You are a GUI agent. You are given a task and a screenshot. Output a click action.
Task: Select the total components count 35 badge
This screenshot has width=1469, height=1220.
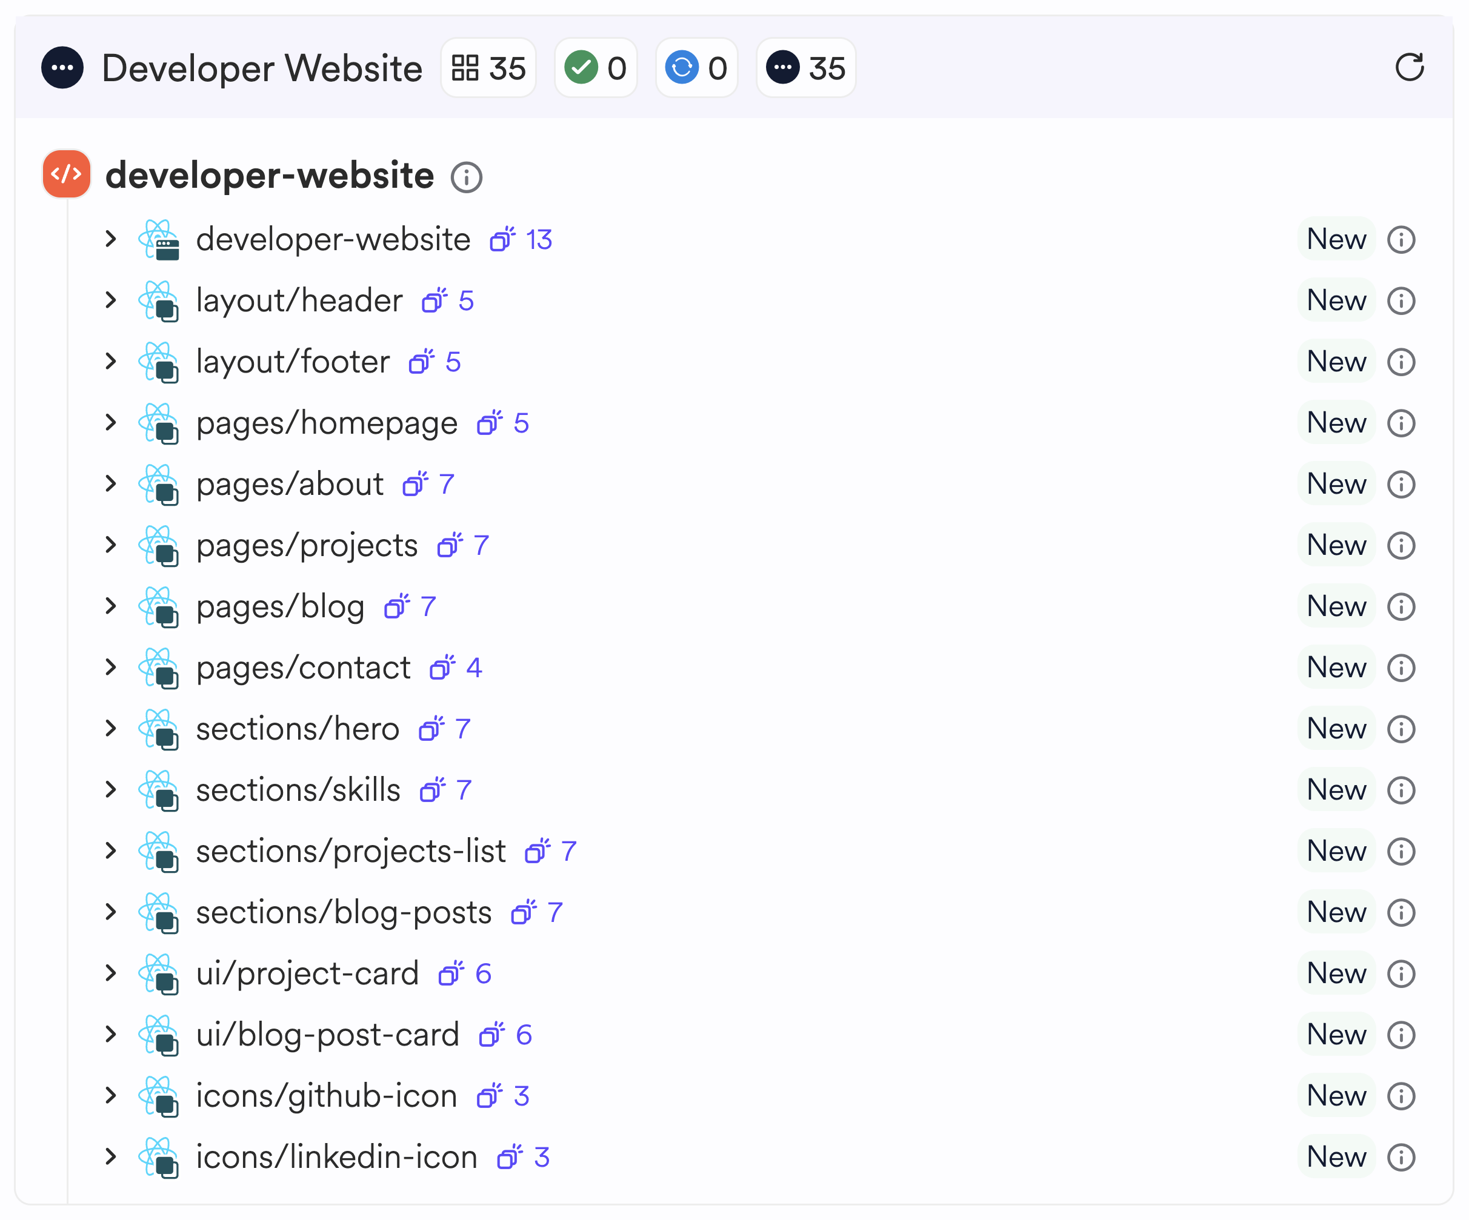[x=488, y=68]
